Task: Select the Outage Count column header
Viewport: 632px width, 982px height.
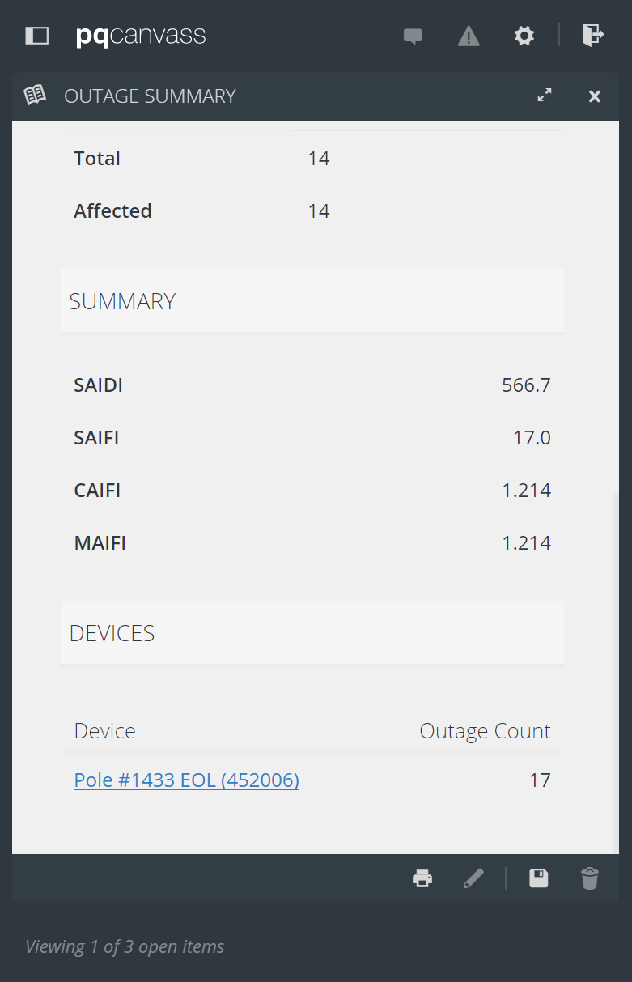Action: click(x=485, y=730)
